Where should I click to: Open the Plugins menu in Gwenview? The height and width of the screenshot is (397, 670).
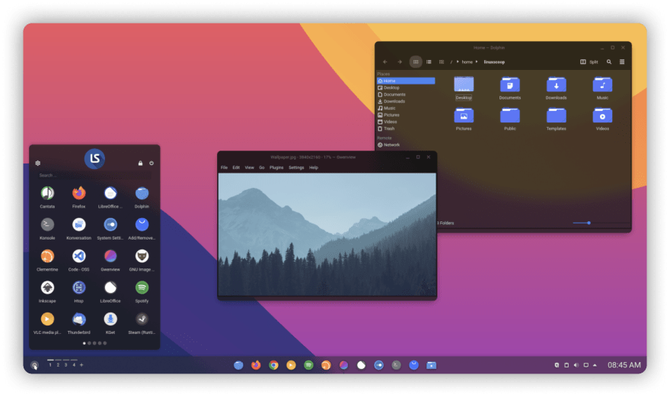pos(276,167)
